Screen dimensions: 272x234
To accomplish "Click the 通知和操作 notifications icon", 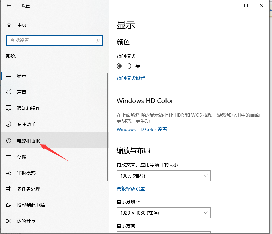I will (x=9, y=108).
